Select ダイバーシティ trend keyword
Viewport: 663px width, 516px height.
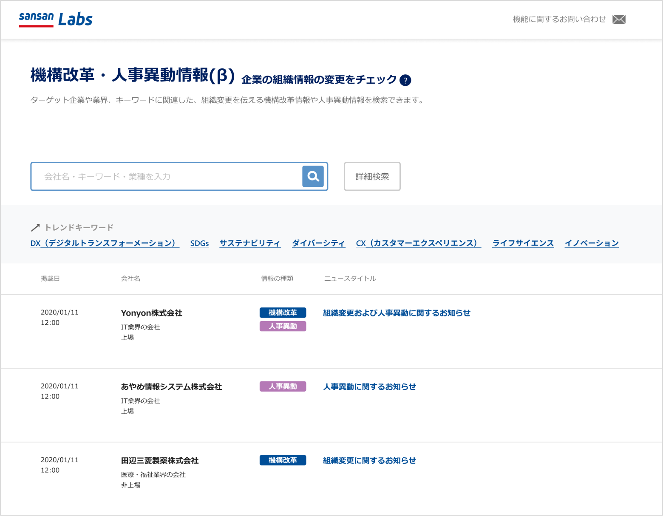[x=318, y=243]
